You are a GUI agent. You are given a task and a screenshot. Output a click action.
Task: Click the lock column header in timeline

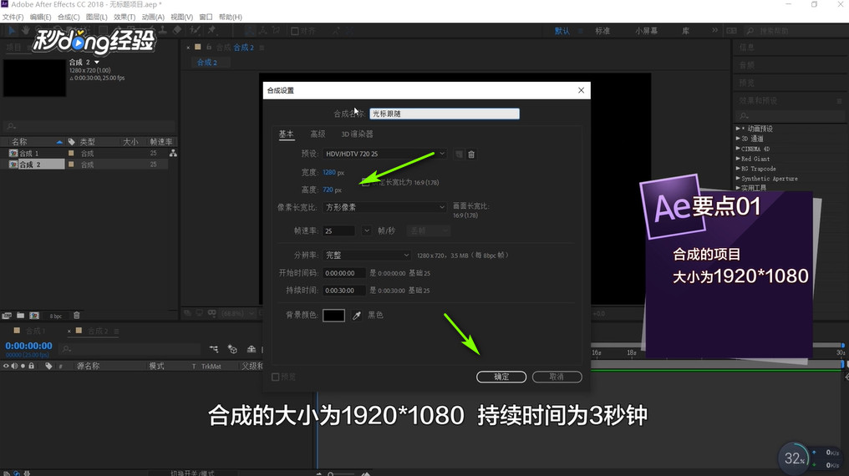pyautogui.click(x=32, y=367)
